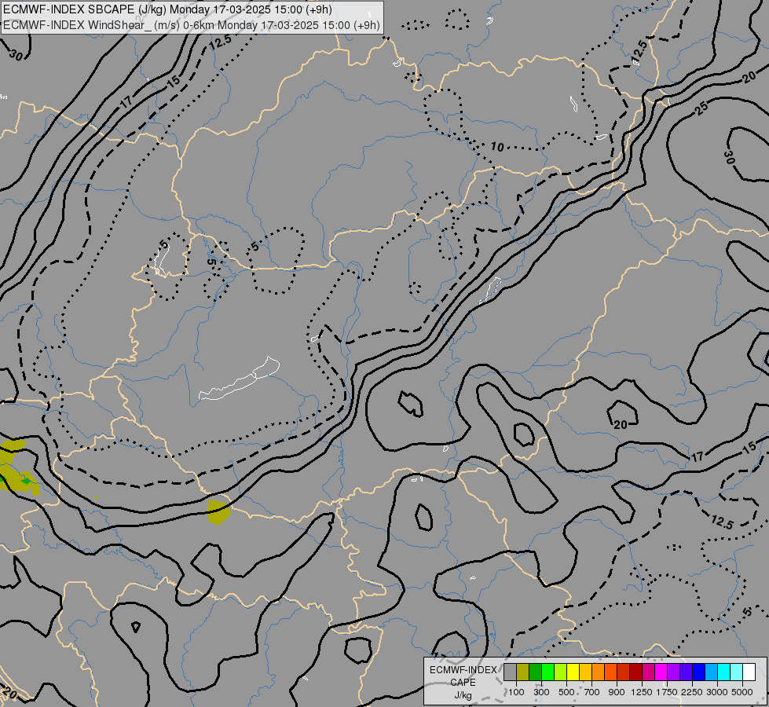
Task: Click the WindShear 0-6km title line
Action: (x=192, y=25)
